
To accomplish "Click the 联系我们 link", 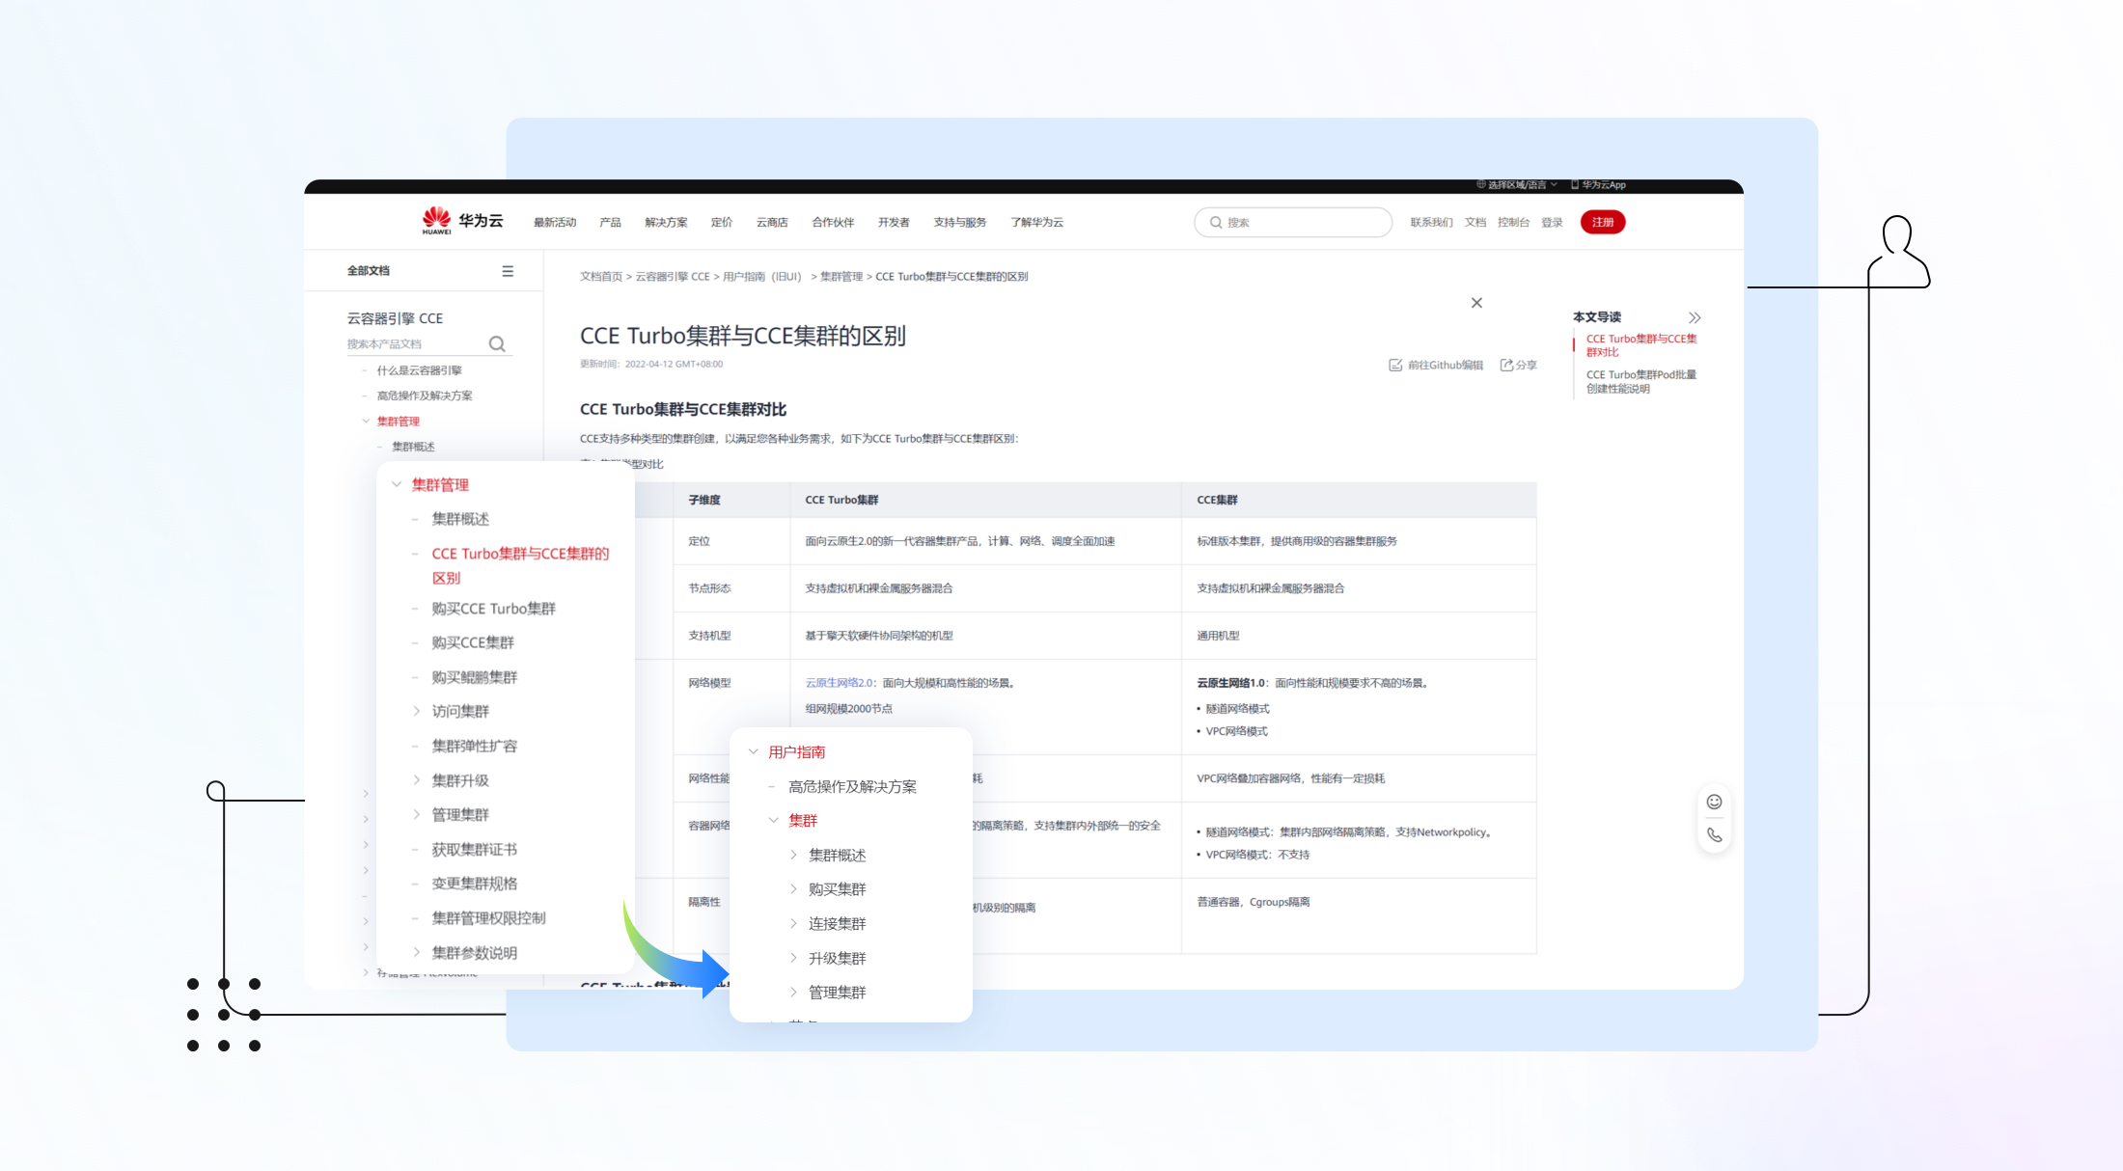I will click(x=1431, y=223).
